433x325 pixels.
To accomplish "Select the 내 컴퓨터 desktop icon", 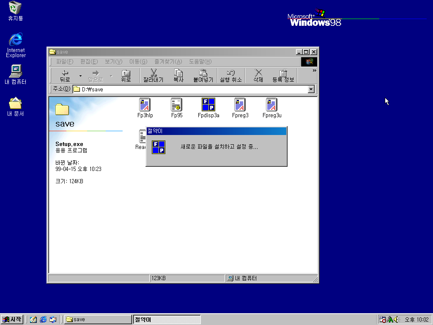I will (x=16, y=74).
